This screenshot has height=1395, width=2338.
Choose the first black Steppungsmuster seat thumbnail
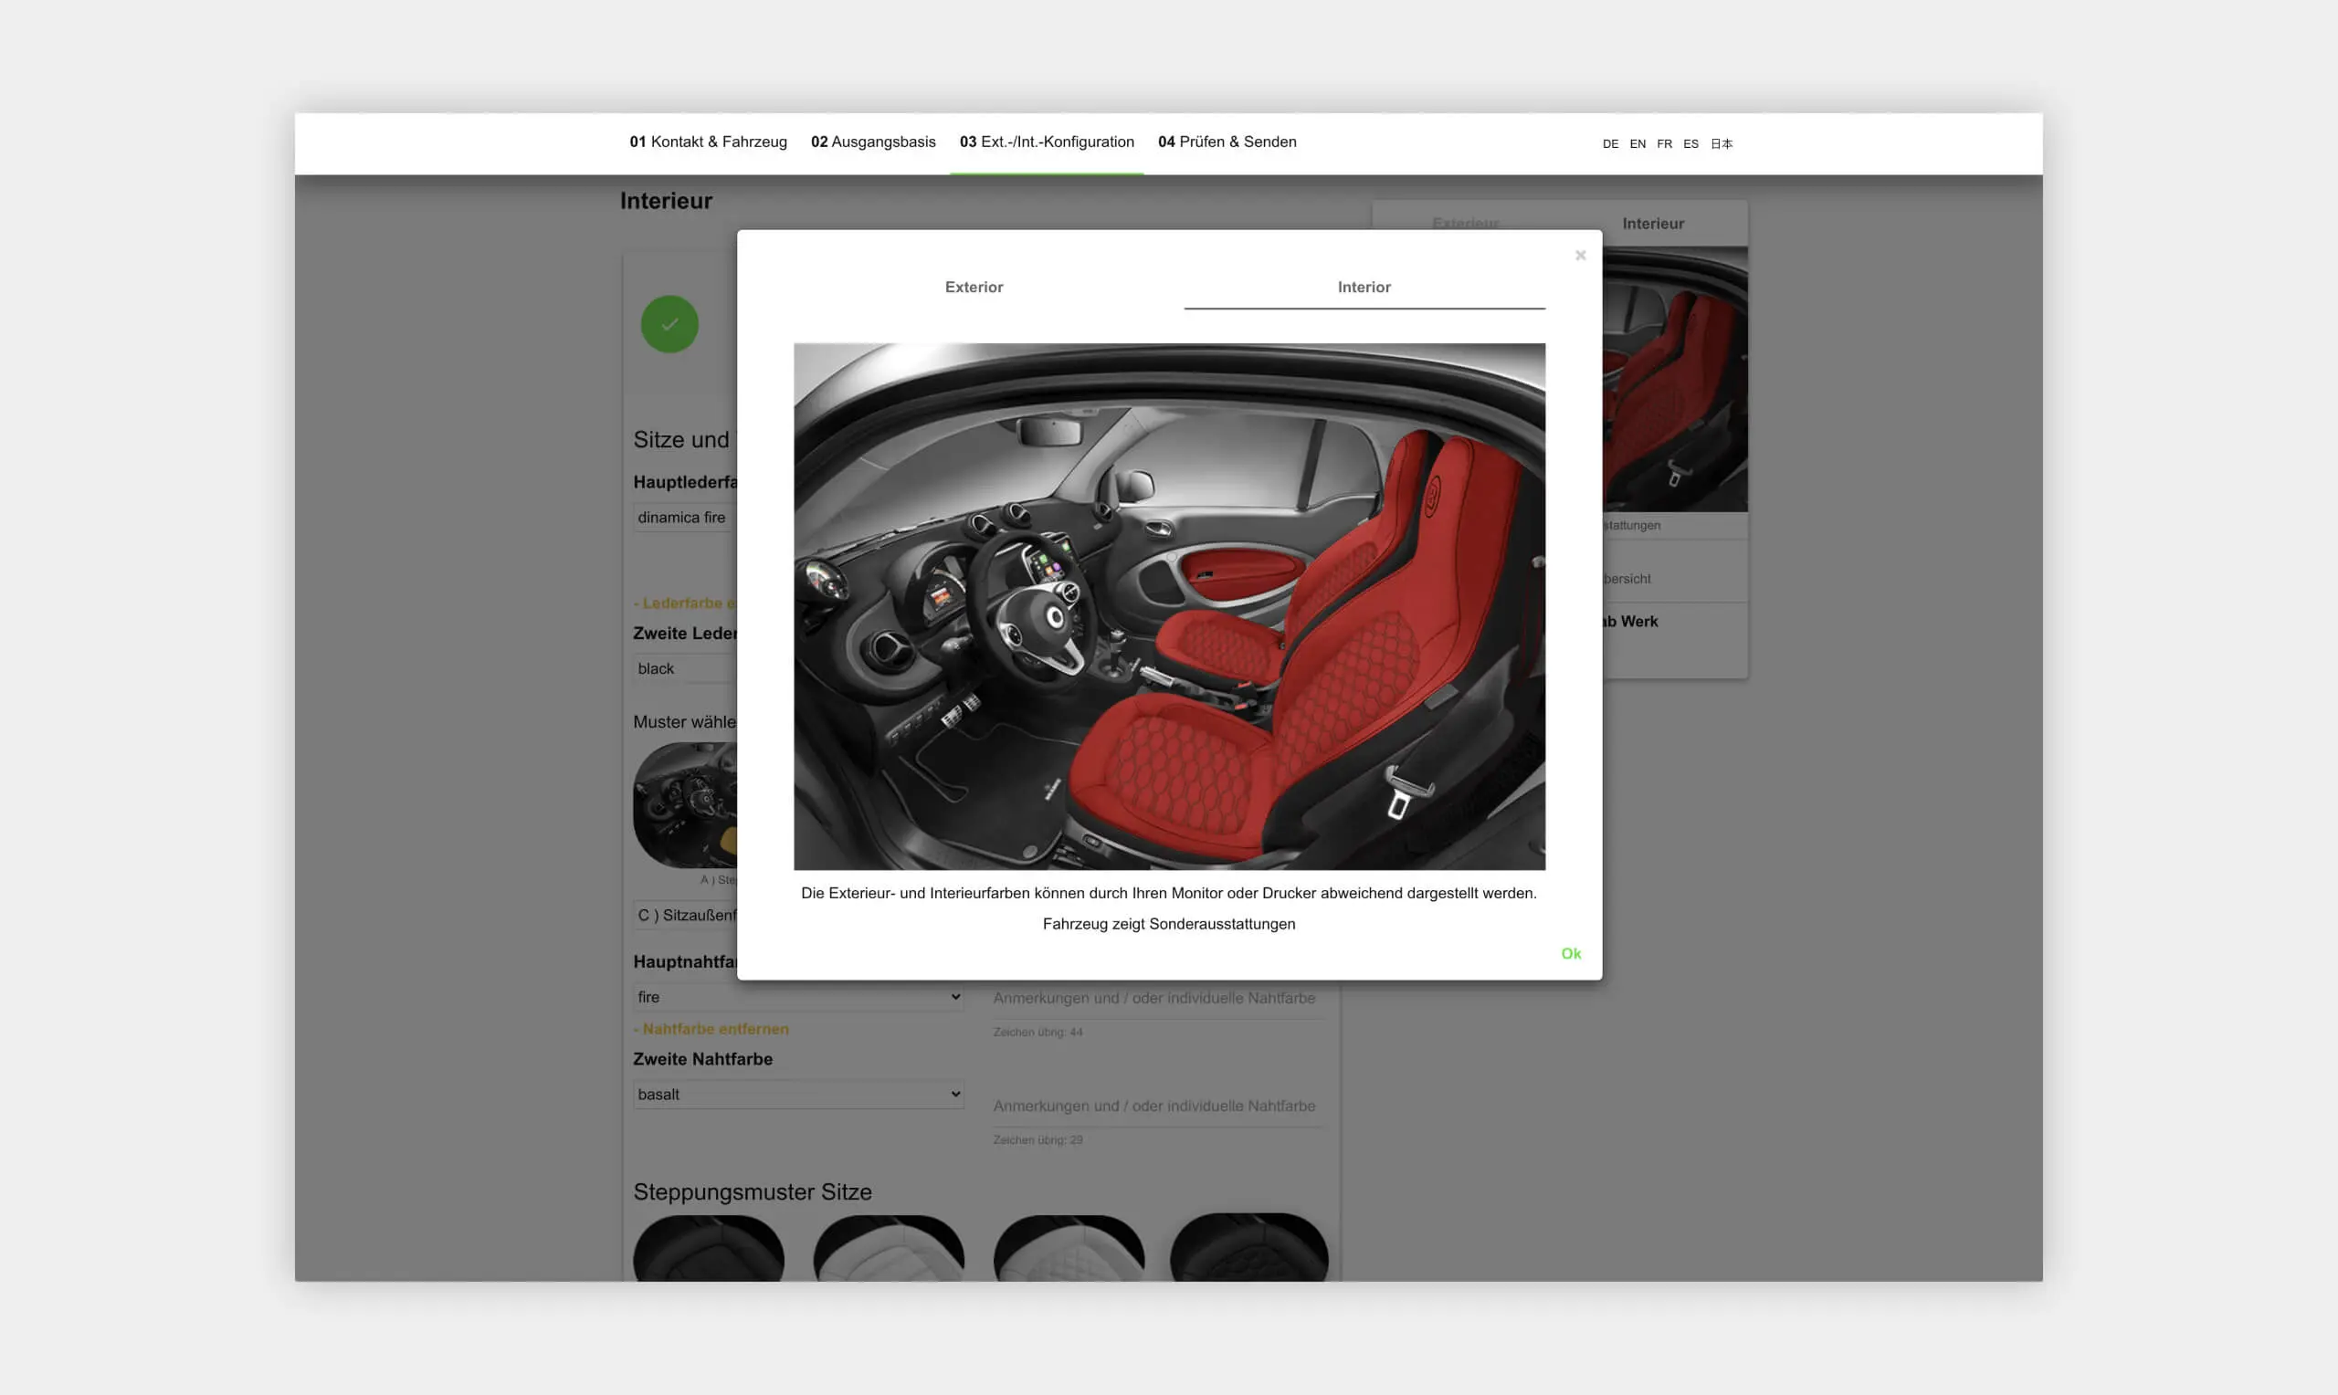click(x=708, y=1249)
